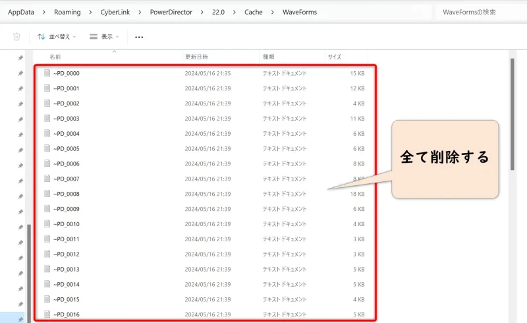Select the file icon of ~PD_0015
The width and height of the screenshot is (527, 323).
pyautogui.click(x=47, y=299)
